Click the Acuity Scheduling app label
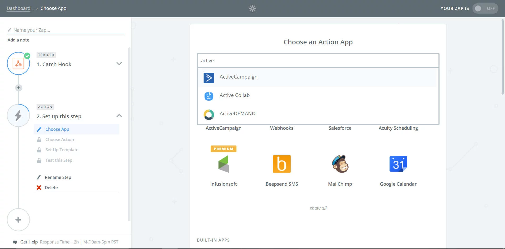Screen dimensions: 505x249 pyautogui.click(x=398, y=128)
